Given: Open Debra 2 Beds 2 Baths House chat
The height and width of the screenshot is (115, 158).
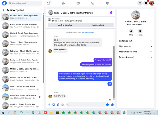Looking at the screenshot, I should (21, 88).
